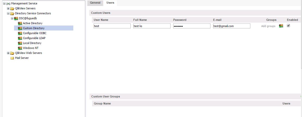Click the User Name column header

(101, 20)
